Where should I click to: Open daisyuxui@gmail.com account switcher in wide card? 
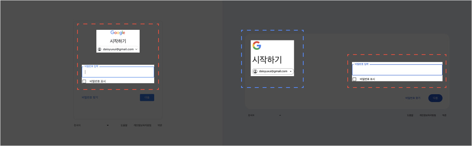coord(273,71)
